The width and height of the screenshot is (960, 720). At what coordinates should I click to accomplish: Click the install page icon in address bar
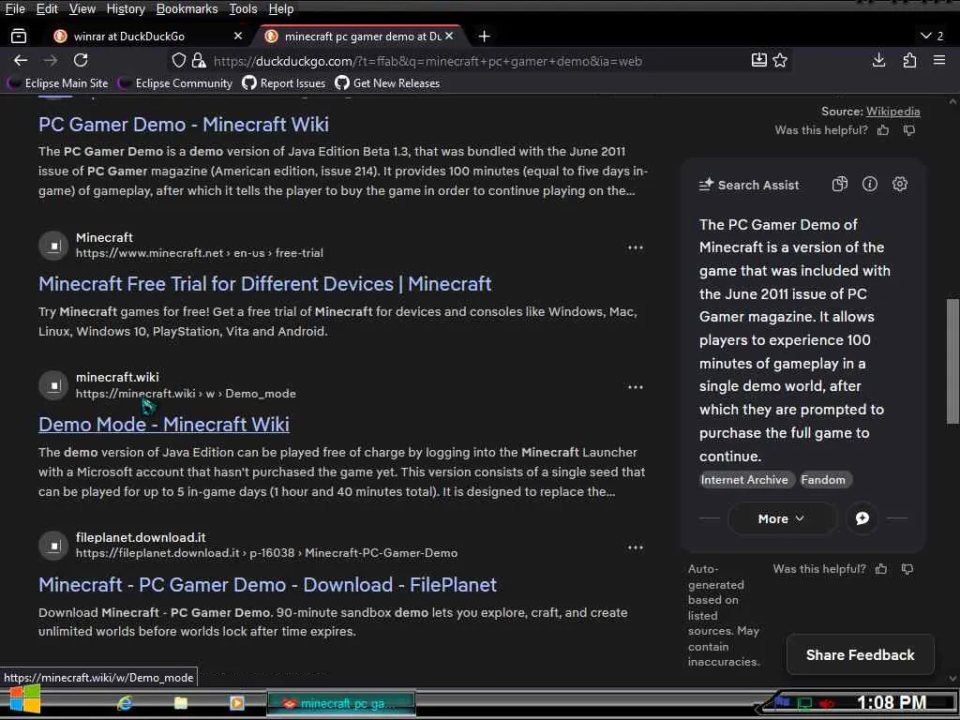tap(759, 60)
